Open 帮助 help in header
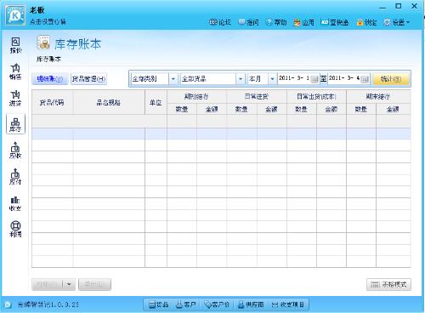The width and height of the screenshot is (425, 313). [276, 22]
